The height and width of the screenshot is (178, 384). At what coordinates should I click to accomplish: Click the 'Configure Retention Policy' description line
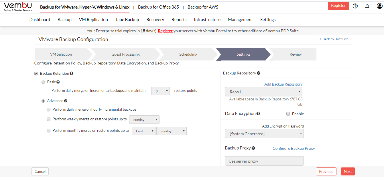tap(107, 63)
